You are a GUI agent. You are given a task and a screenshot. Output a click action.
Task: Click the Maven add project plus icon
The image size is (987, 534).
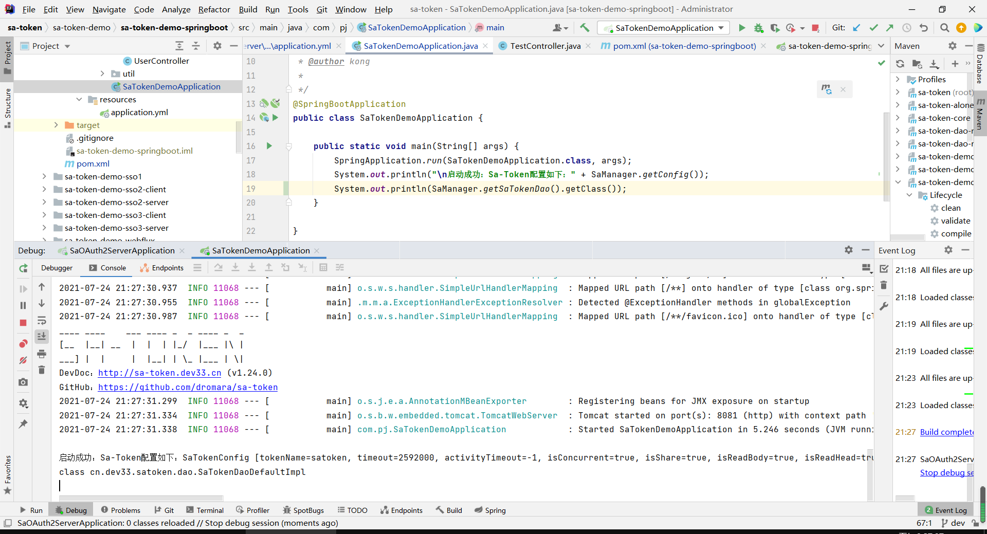pyautogui.click(x=955, y=64)
